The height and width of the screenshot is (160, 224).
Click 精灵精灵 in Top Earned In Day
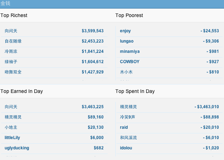tap(13, 117)
